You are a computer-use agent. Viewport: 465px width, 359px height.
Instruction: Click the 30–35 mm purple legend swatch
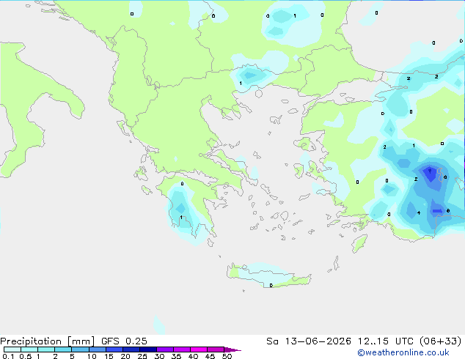165,349
